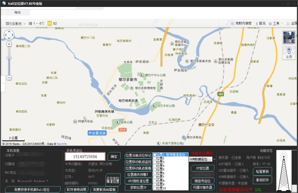Image resolution: width=298 pixels, height=193 pixels.
Task: Click the 确定 confirm button
Action: (114, 157)
